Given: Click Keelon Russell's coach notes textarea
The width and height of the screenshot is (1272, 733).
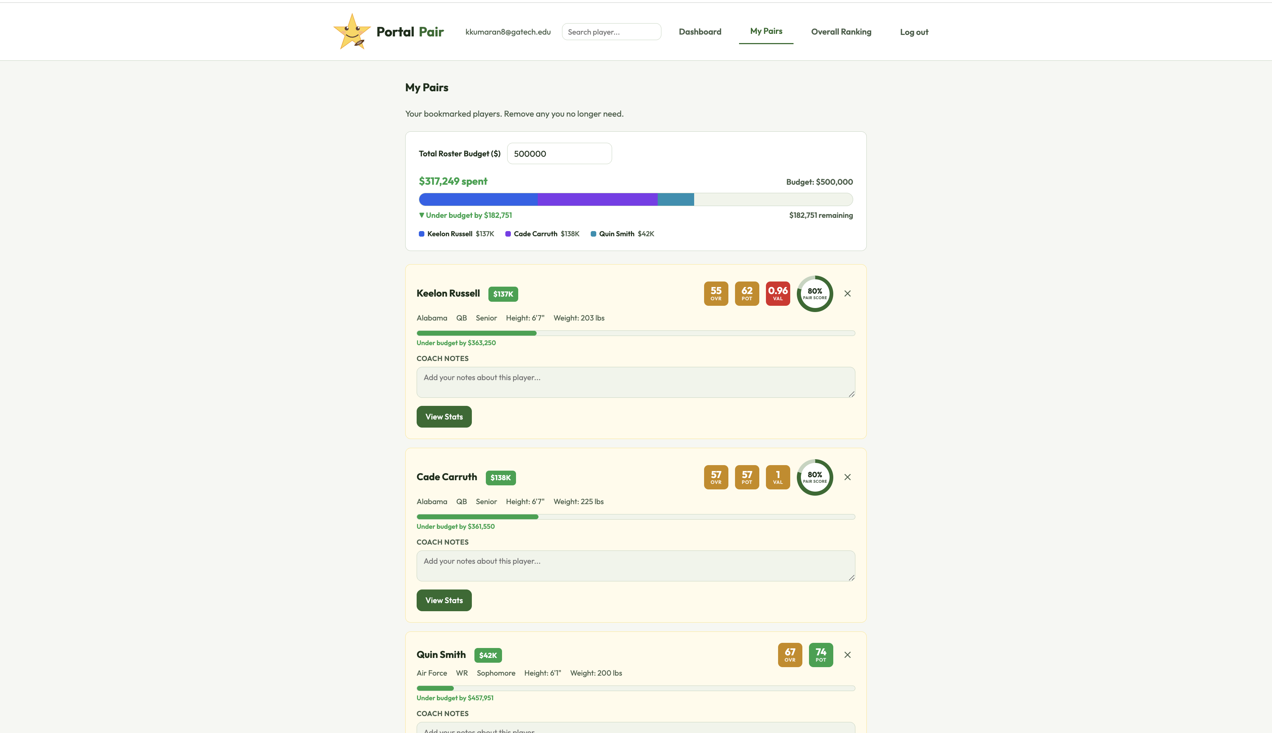Looking at the screenshot, I should tap(636, 382).
